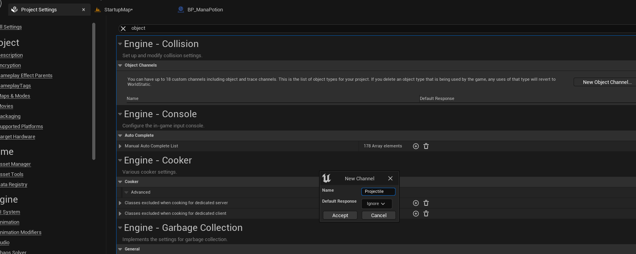Screen dimensions: 636x254
Task: Open Encryption settings page
Action: coord(11,65)
